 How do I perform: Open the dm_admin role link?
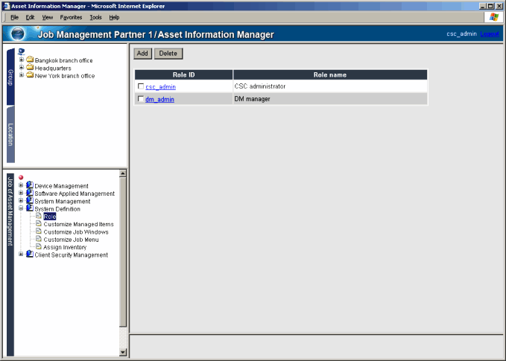(x=159, y=99)
